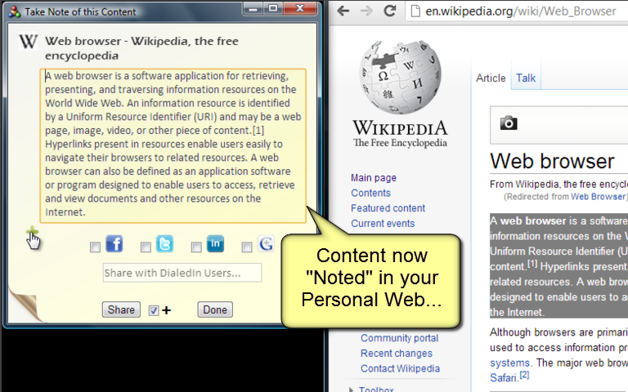Open the Main page link
The image size is (628, 392).
374,177
